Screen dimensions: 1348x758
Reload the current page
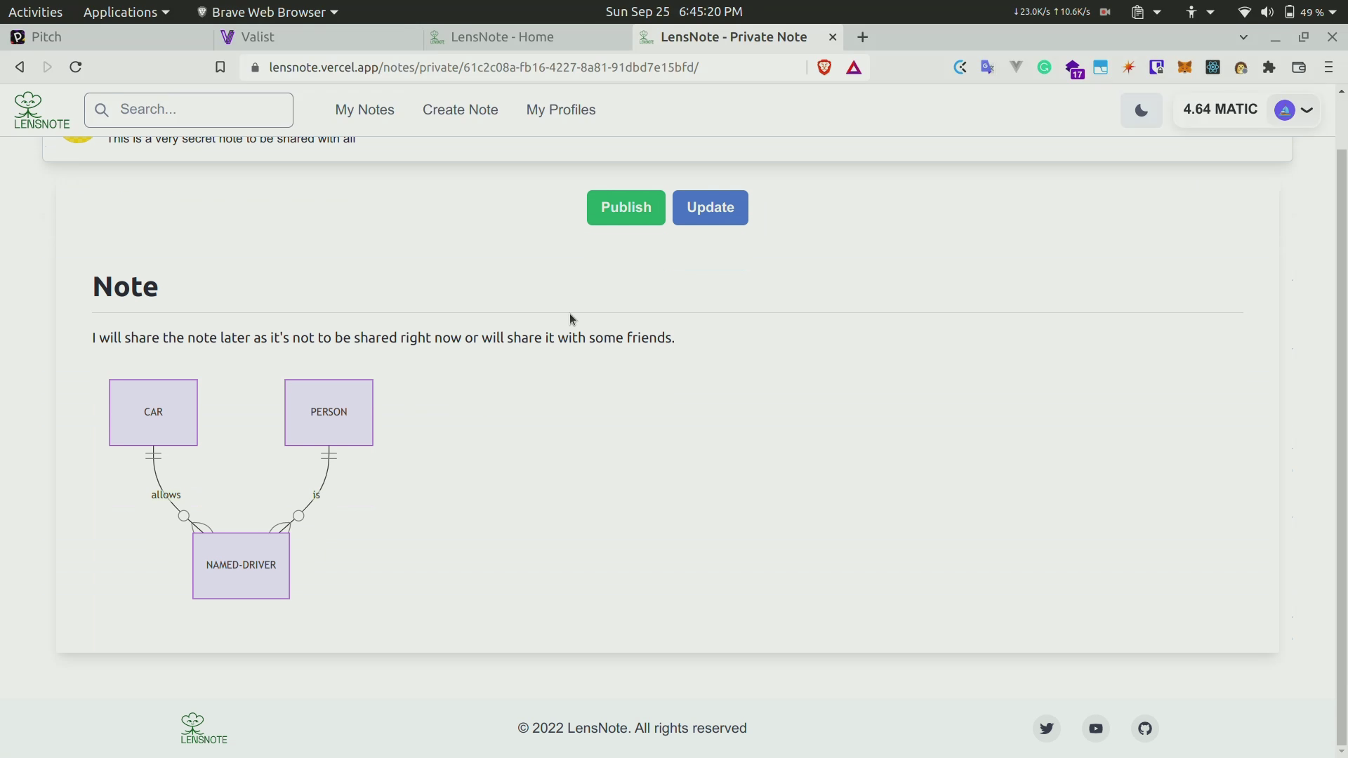pos(76,67)
